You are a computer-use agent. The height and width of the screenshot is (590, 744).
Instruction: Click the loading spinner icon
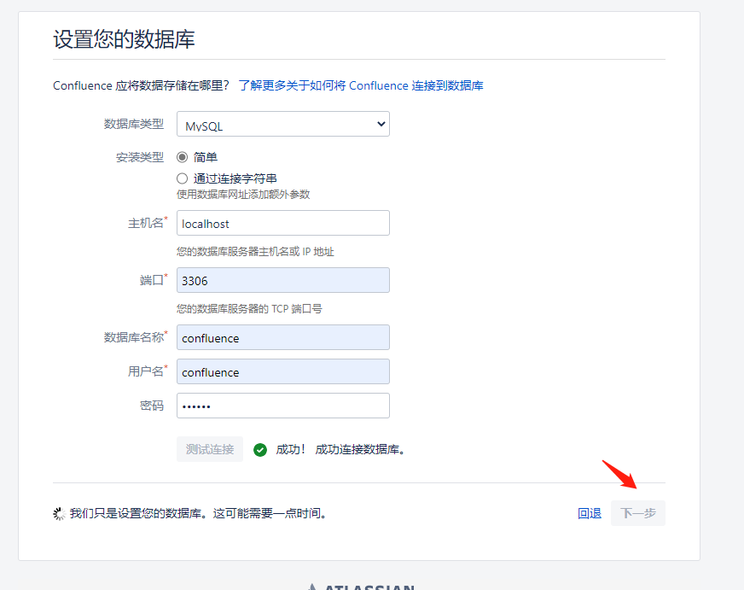(59, 513)
